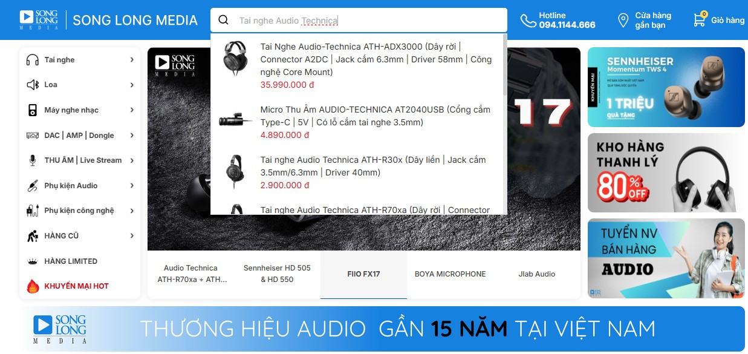Click the SONG LONG MEDIA header text
The width and height of the screenshot is (748, 354).
click(x=135, y=20)
